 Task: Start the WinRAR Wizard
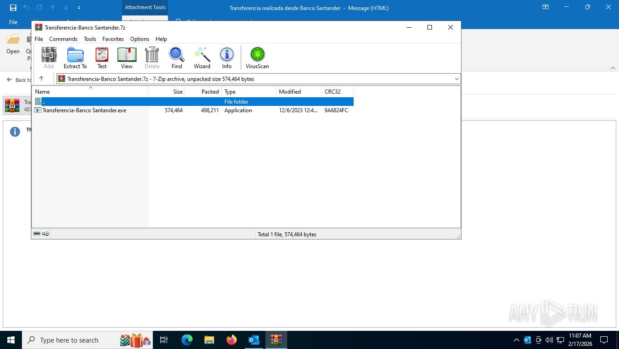[x=202, y=58]
